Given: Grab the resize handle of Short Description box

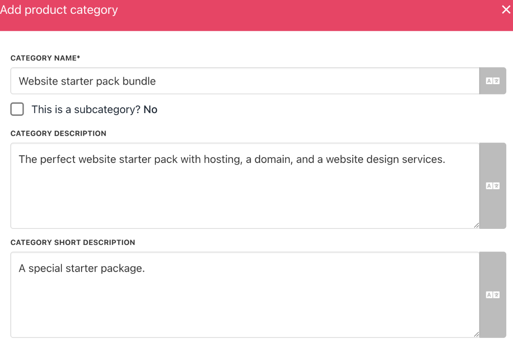Looking at the screenshot, I should pyautogui.click(x=476, y=334).
